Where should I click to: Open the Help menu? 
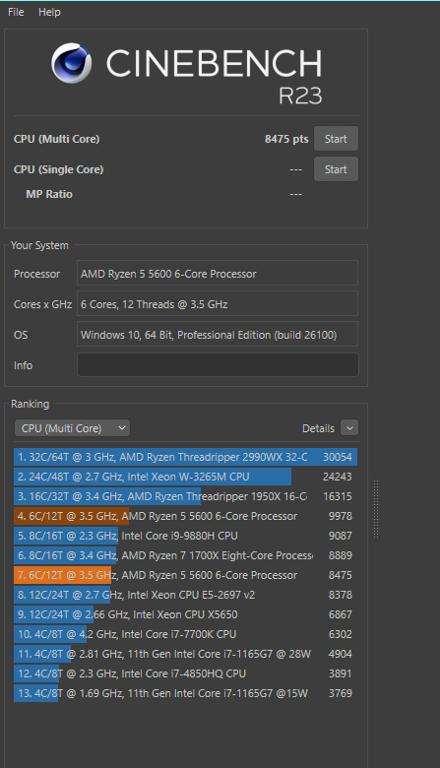coord(49,12)
